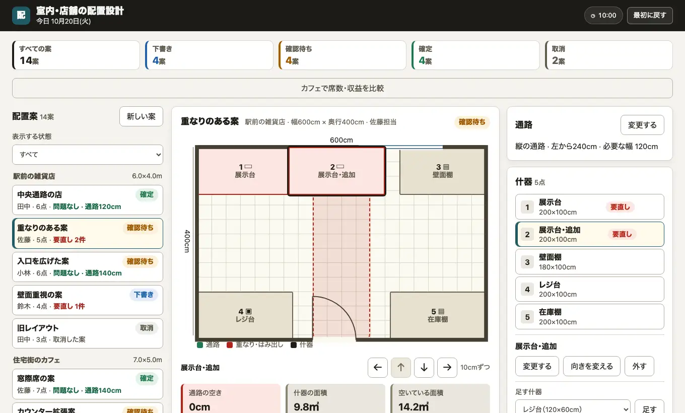Open the すべての案 14案 filter card

tap(76, 55)
